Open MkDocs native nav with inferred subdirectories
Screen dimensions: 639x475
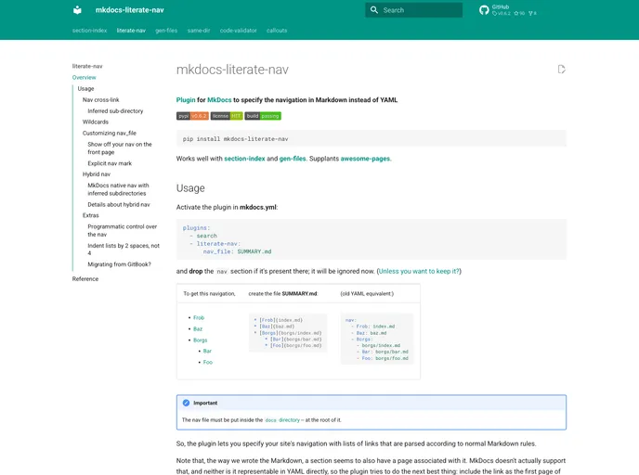[x=118, y=189]
